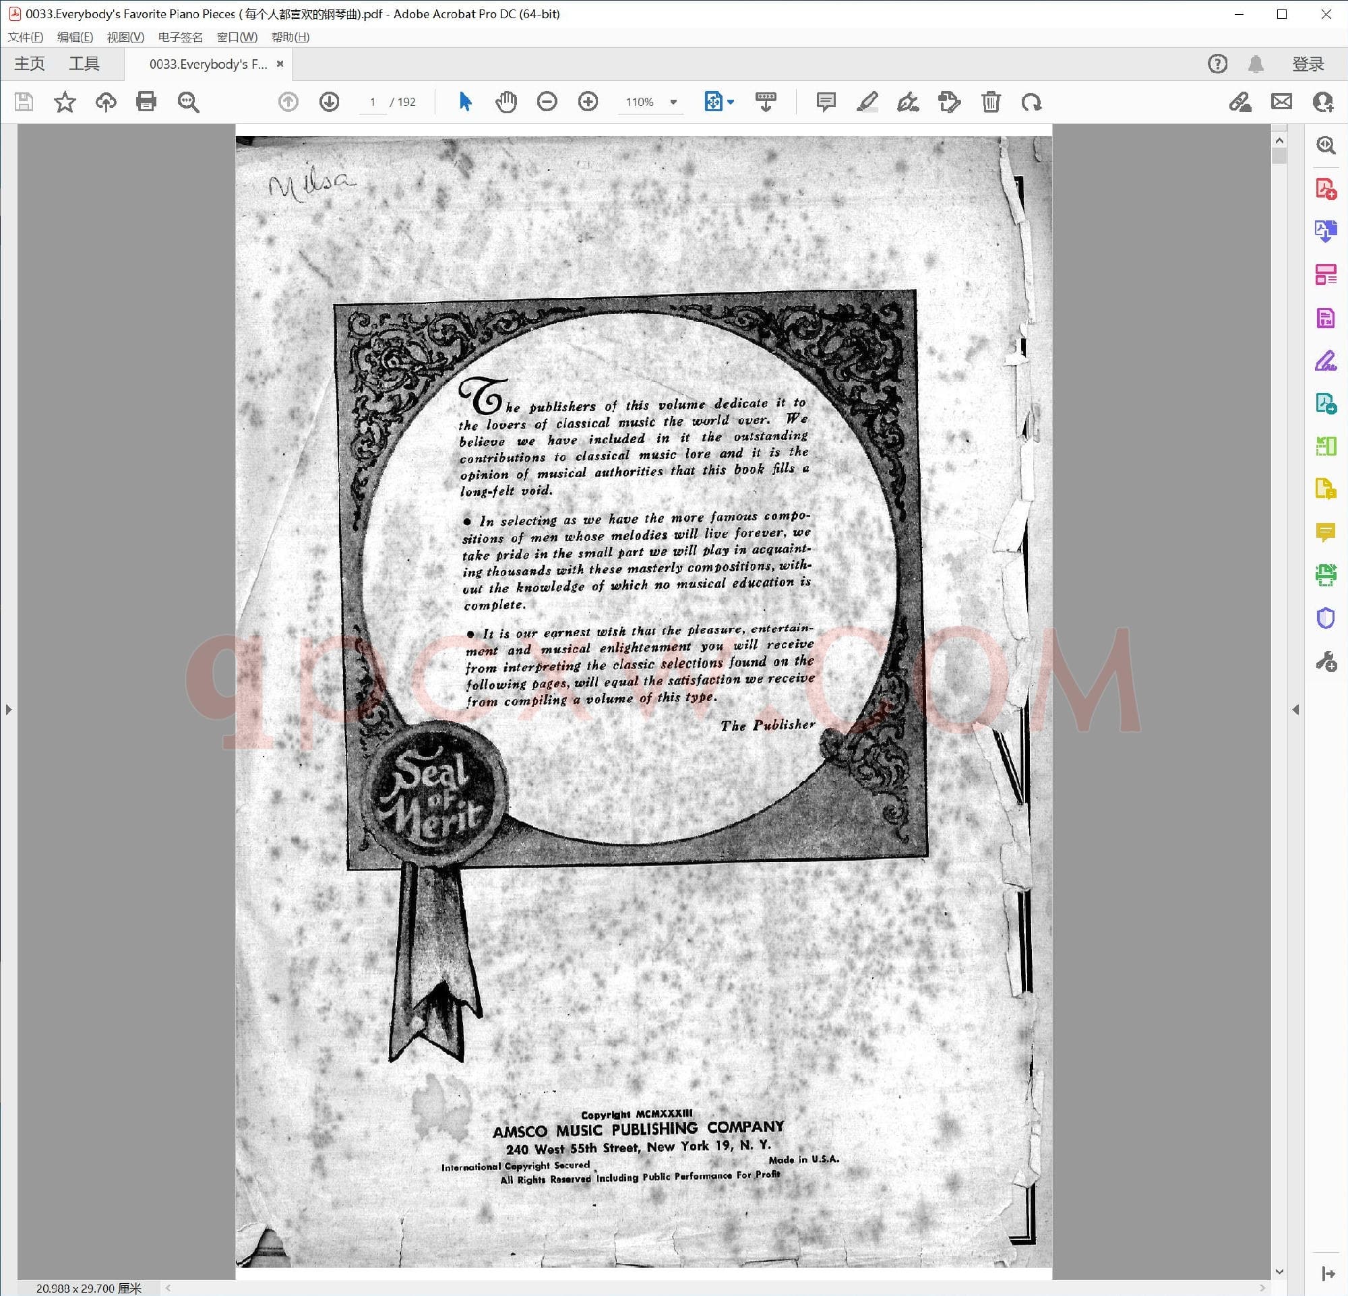This screenshot has width=1348, height=1296.
Task: Click the 登录 sign-in button
Action: 1308,64
